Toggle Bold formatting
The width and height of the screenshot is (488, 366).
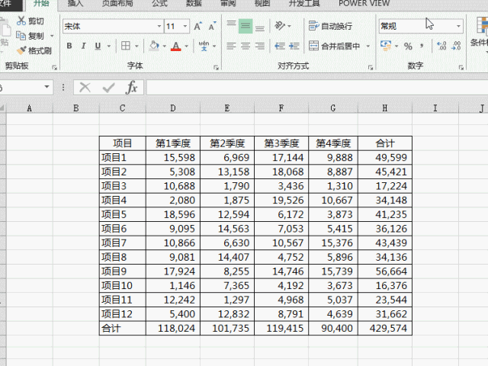pos(69,46)
